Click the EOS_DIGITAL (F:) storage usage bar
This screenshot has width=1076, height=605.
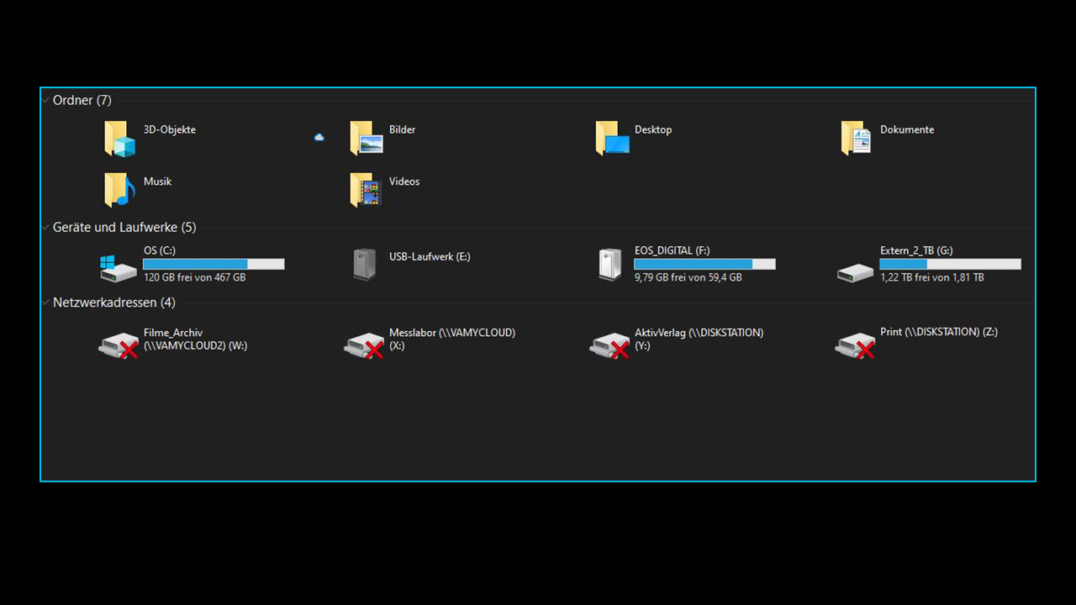[x=704, y=264]
